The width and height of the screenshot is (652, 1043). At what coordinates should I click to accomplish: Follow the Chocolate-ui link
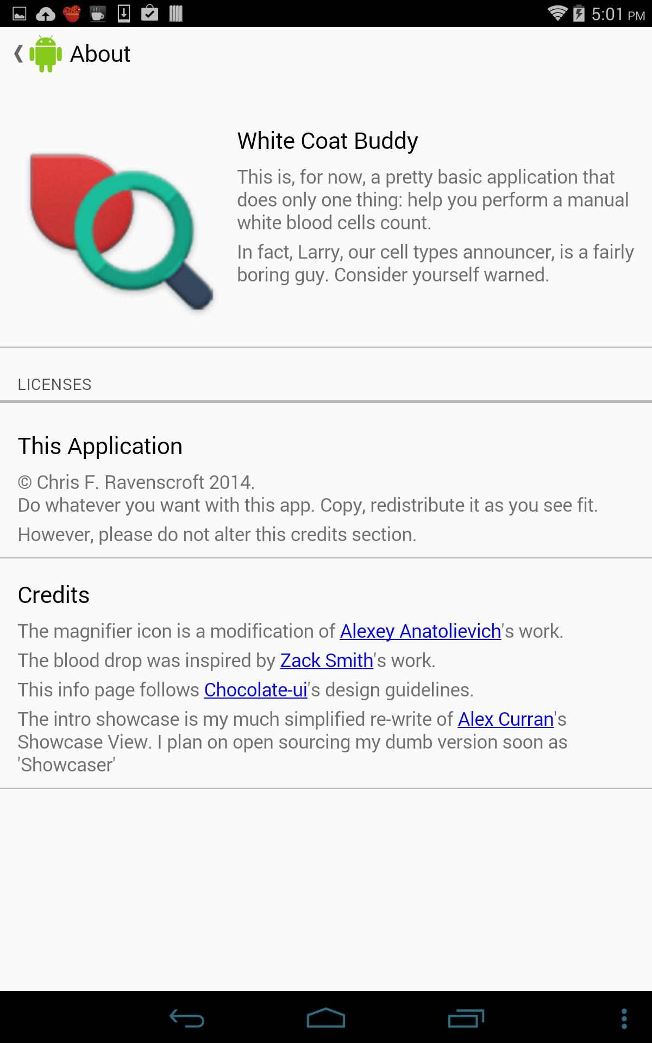point(255,690)
